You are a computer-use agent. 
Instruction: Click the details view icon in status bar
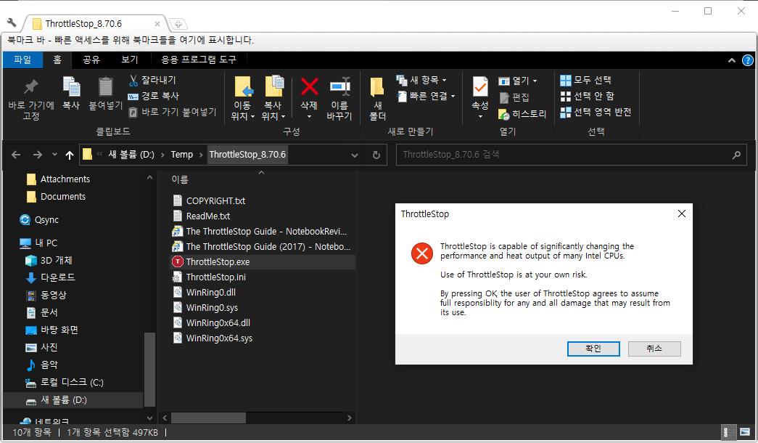click(725, 432)
